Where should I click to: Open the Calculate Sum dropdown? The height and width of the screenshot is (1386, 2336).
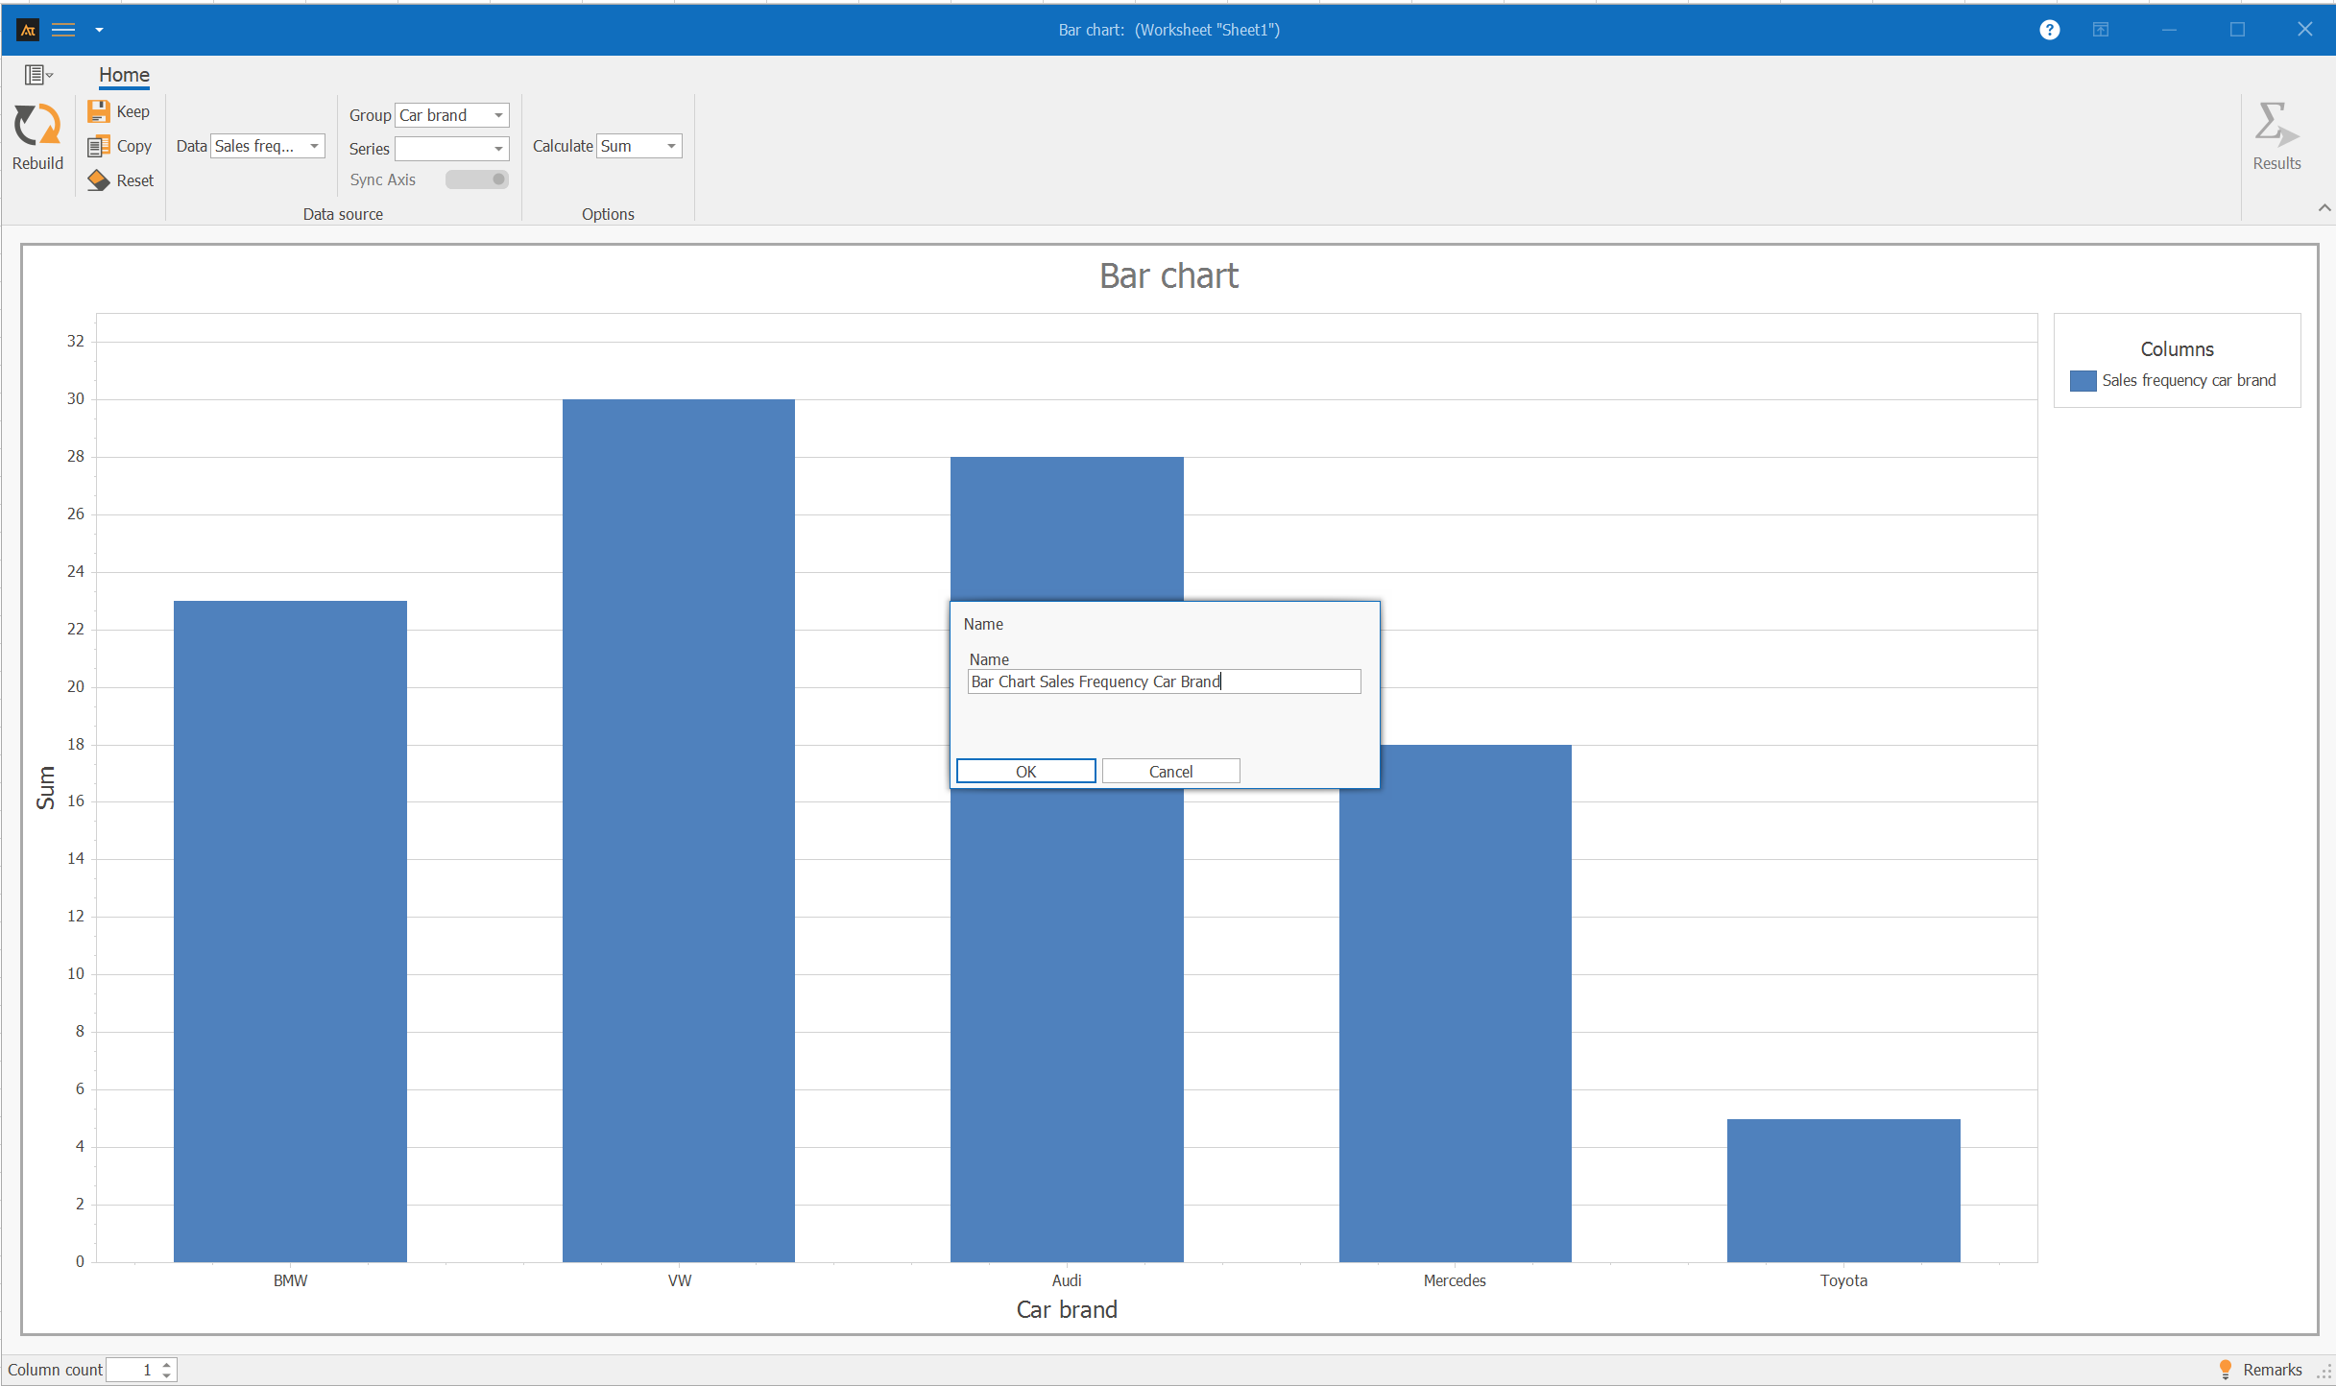[671, 146]
